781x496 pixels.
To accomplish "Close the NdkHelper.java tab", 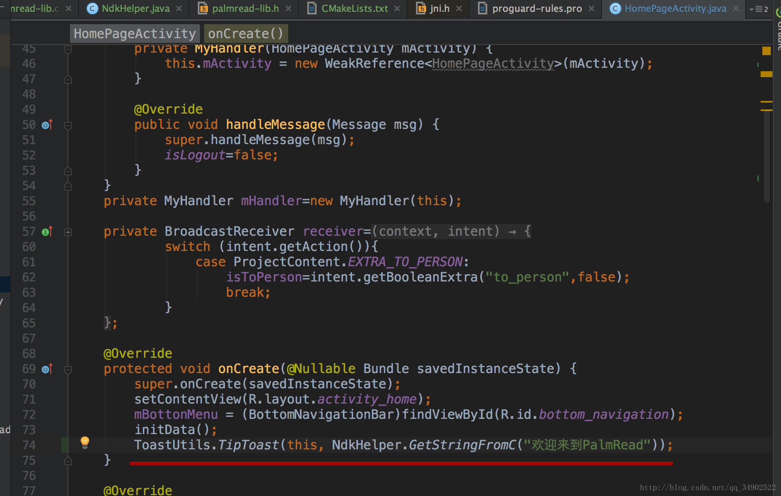I will click(x=179, y=8).
